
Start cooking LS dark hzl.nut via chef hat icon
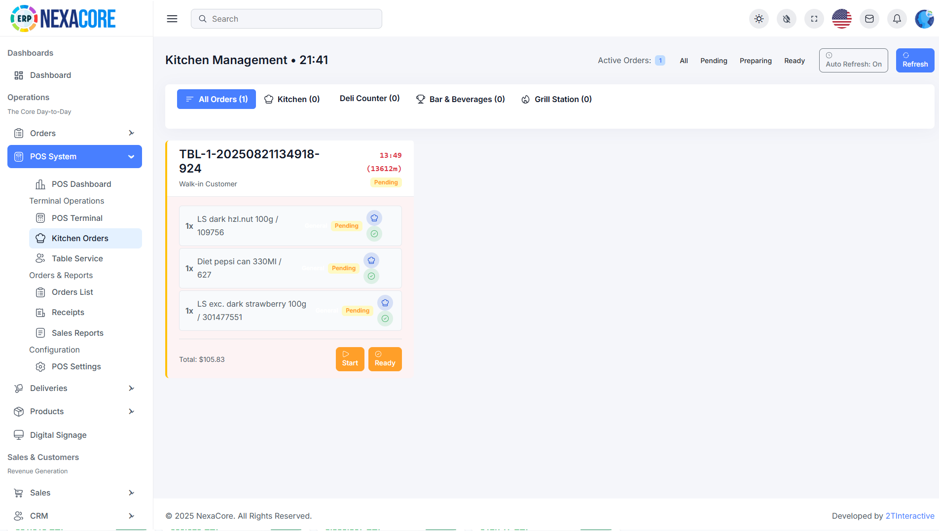point(374,217)
